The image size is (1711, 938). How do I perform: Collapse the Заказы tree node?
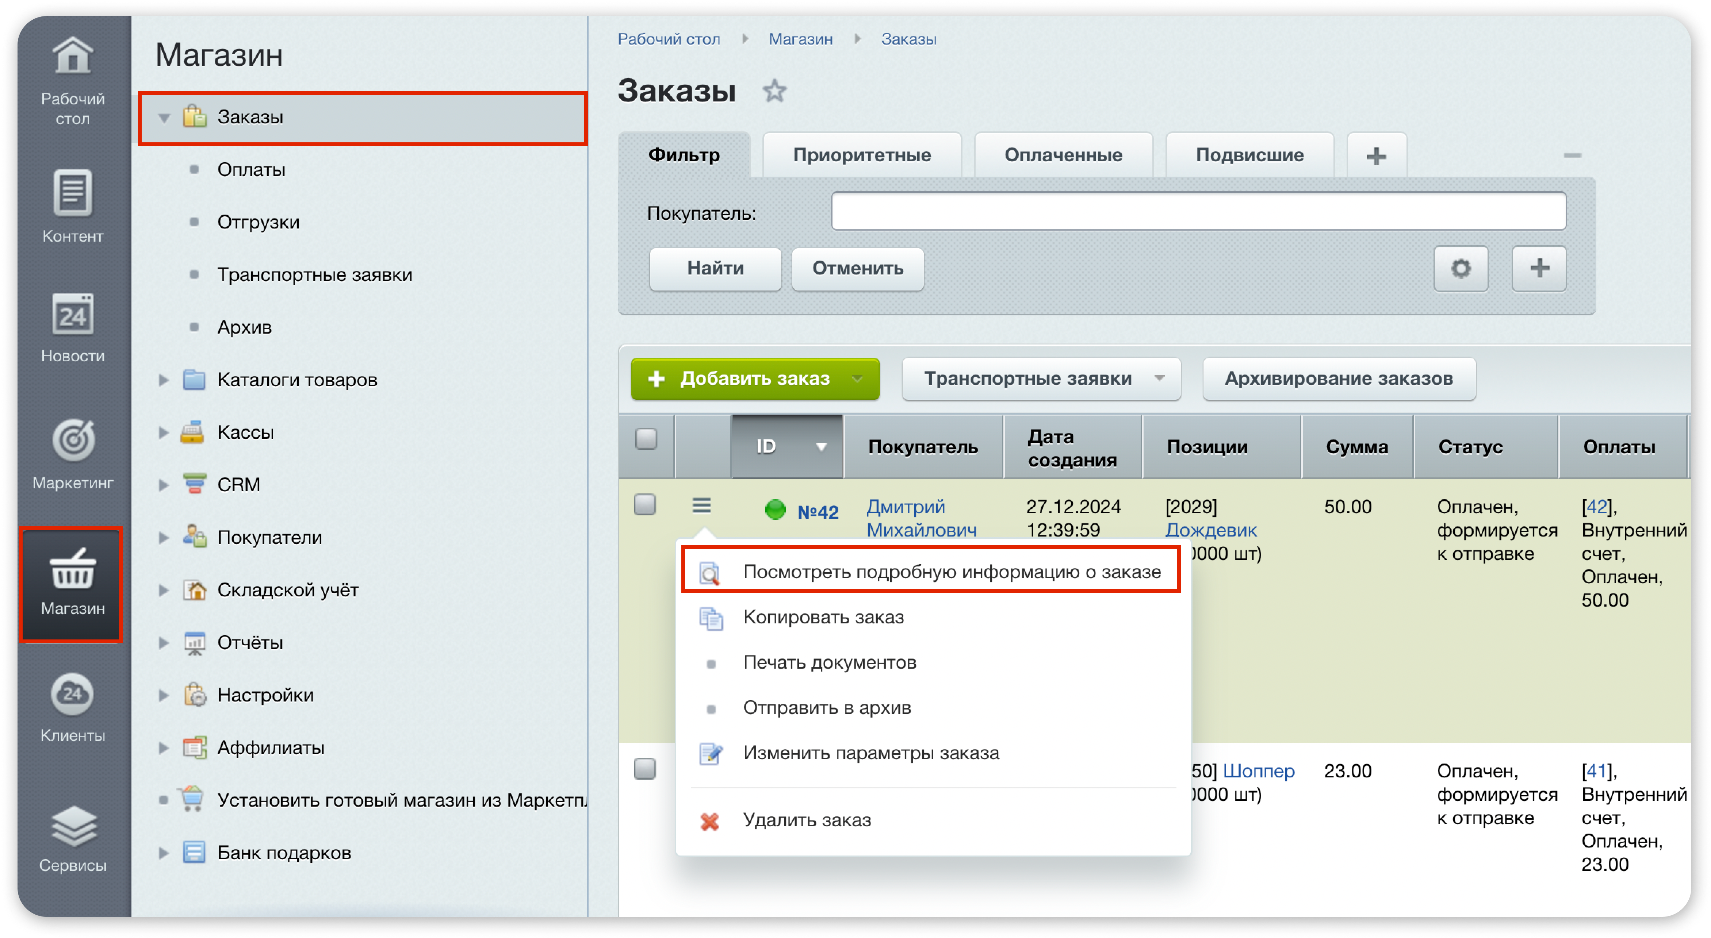[163, 118]
